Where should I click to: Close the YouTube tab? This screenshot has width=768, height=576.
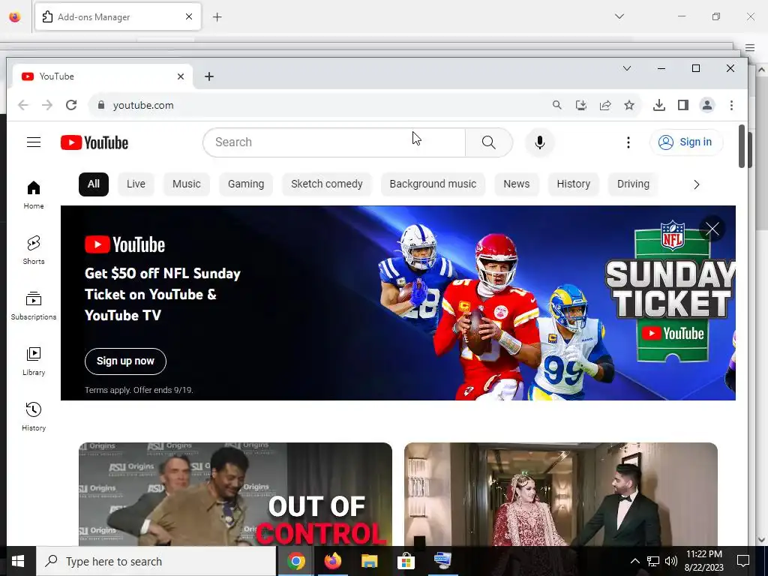pyautogui.click(x=181, y=76)
